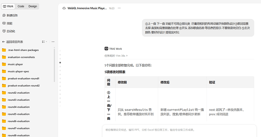Open the round5-evaluation folder

(x=16, y=114)
